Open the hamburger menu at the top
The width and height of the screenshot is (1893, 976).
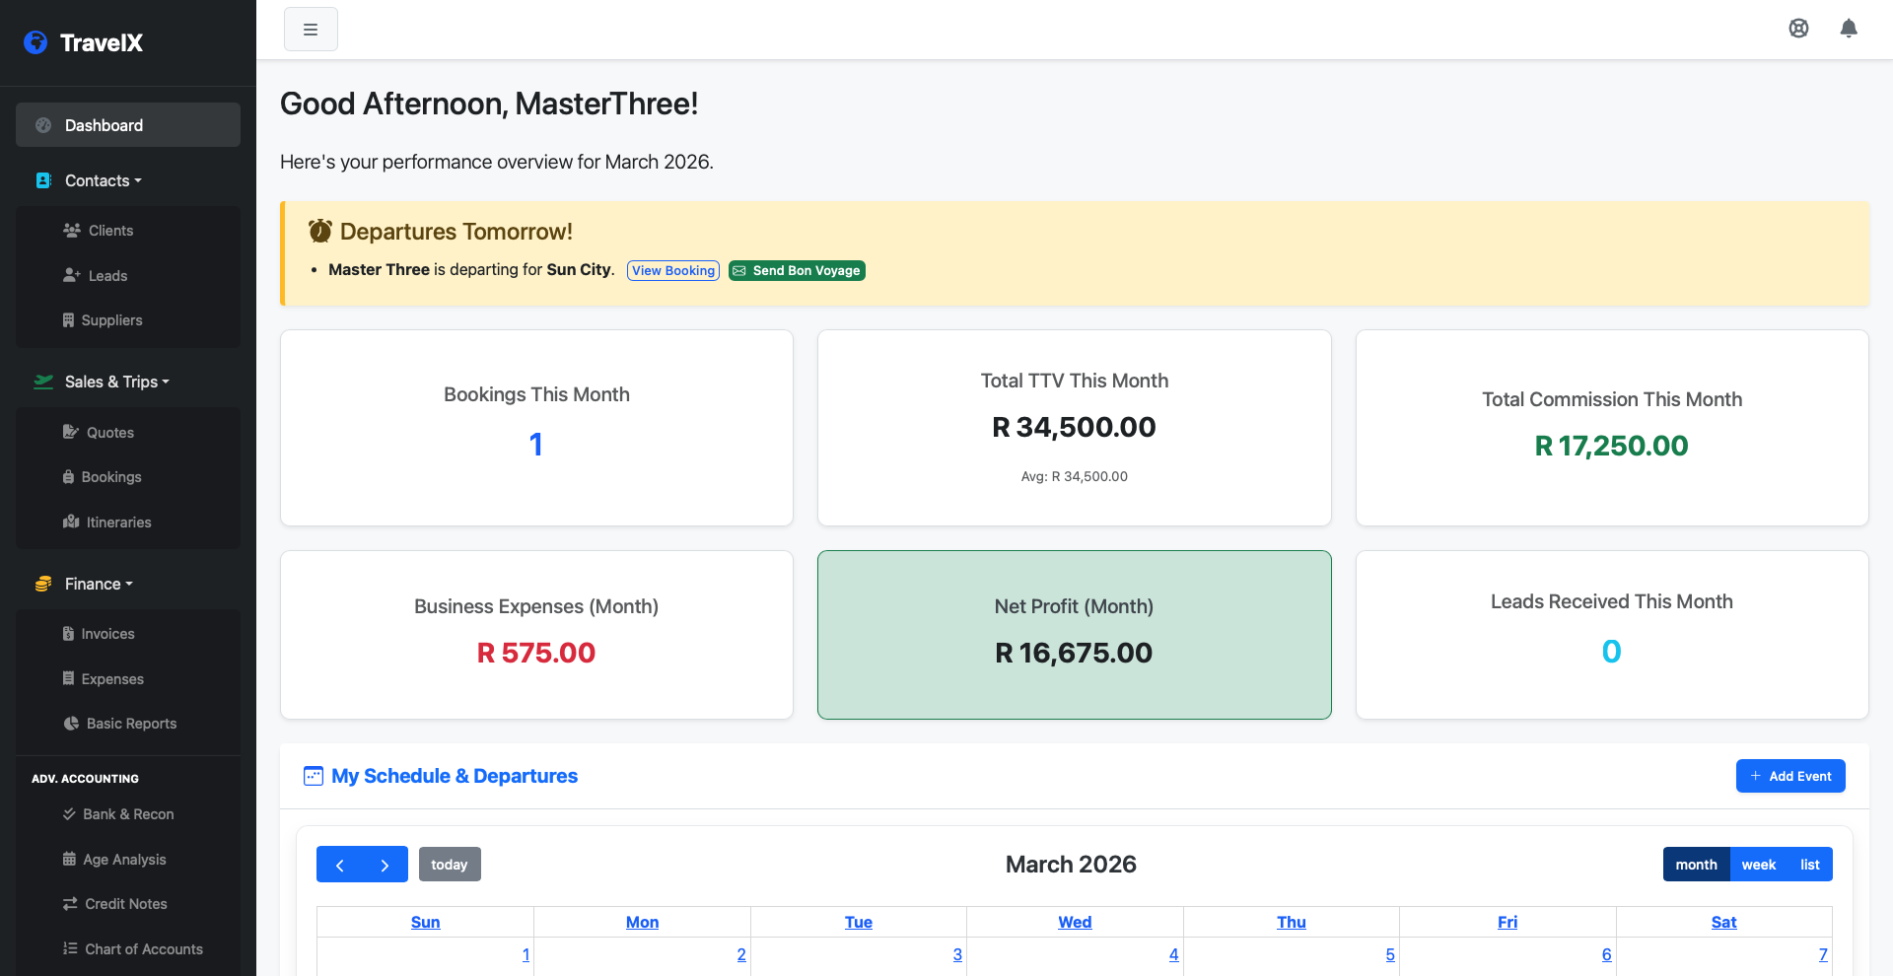pos(311,29)
